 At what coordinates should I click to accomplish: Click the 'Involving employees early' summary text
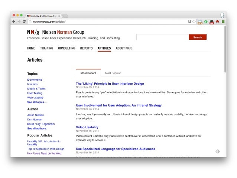pyautogui.click(x=142, y=116)
